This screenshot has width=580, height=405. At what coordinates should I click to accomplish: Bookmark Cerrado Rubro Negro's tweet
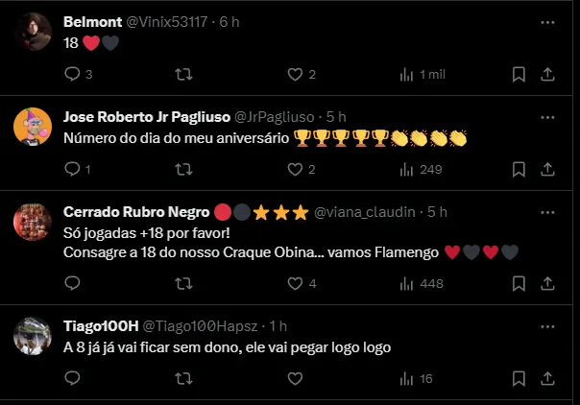point(519,283)
